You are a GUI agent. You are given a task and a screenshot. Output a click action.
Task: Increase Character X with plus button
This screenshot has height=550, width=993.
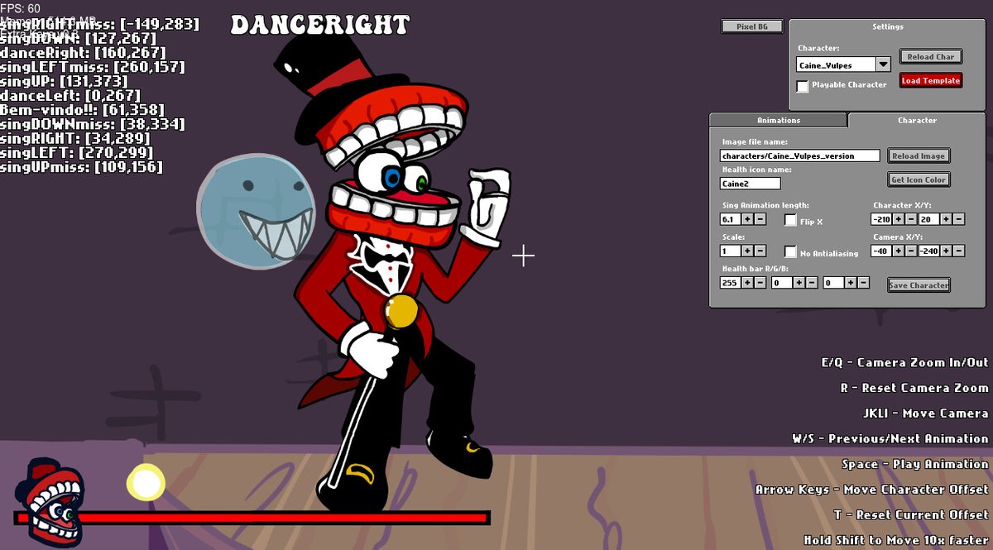pyautogui.click(x=899, y=219)
